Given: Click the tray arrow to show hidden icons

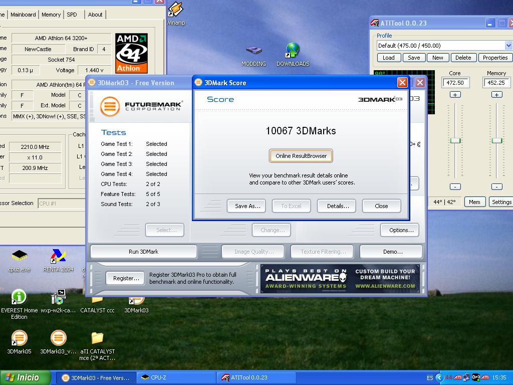Looking at the screenshot, I should click(439, 377).
